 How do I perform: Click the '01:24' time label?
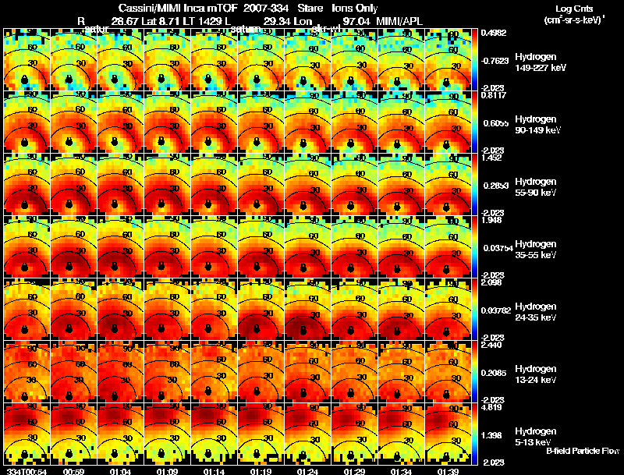click(307, 471)
